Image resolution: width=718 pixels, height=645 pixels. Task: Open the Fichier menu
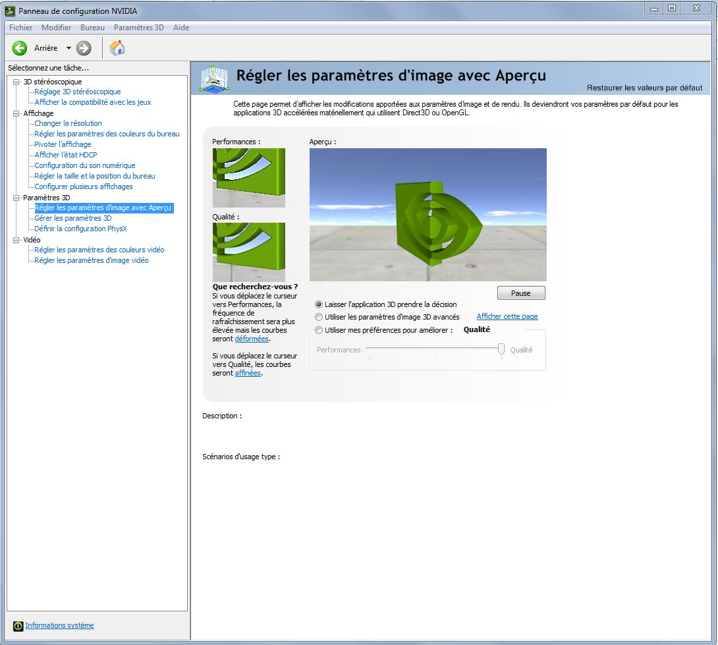click(20, 28)
